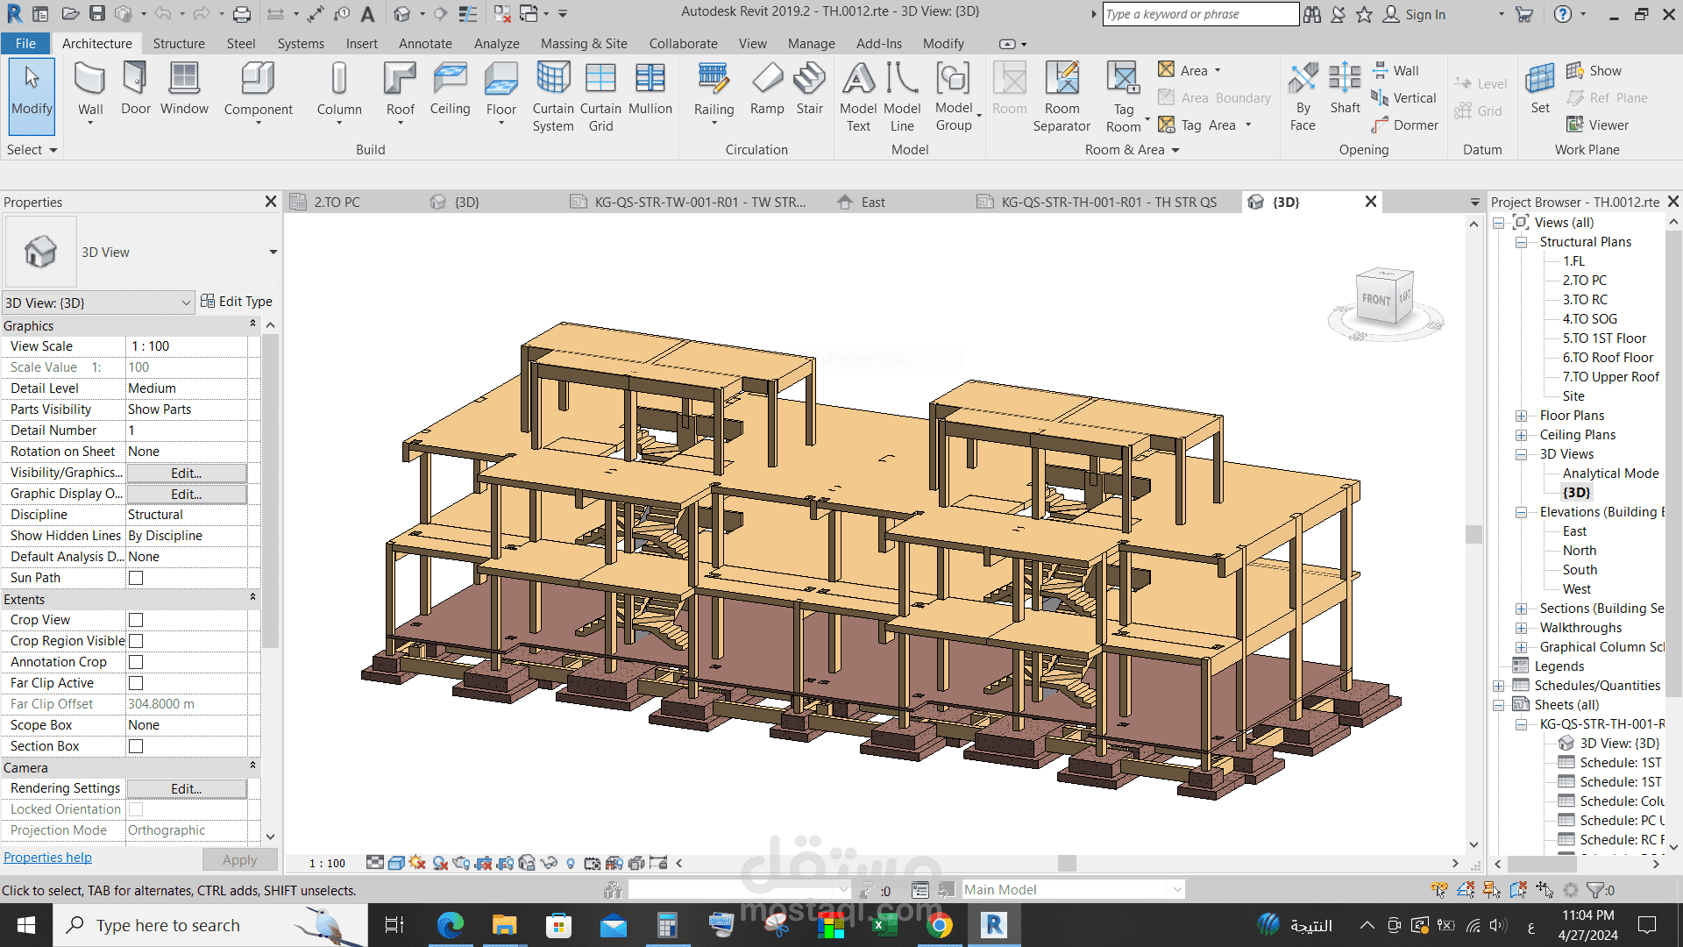Select the Shaft opening tool

pos(1345,89)
